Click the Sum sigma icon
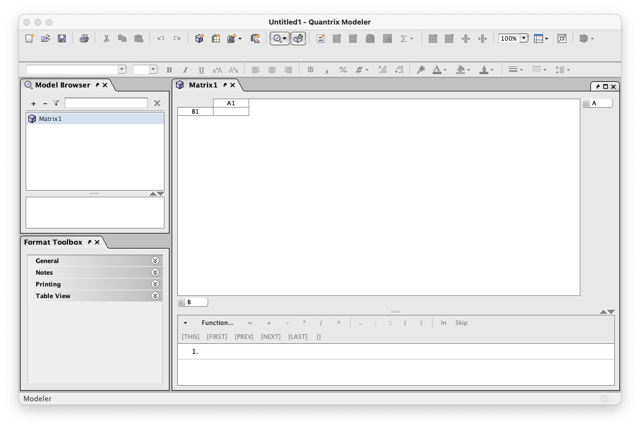 404,38
